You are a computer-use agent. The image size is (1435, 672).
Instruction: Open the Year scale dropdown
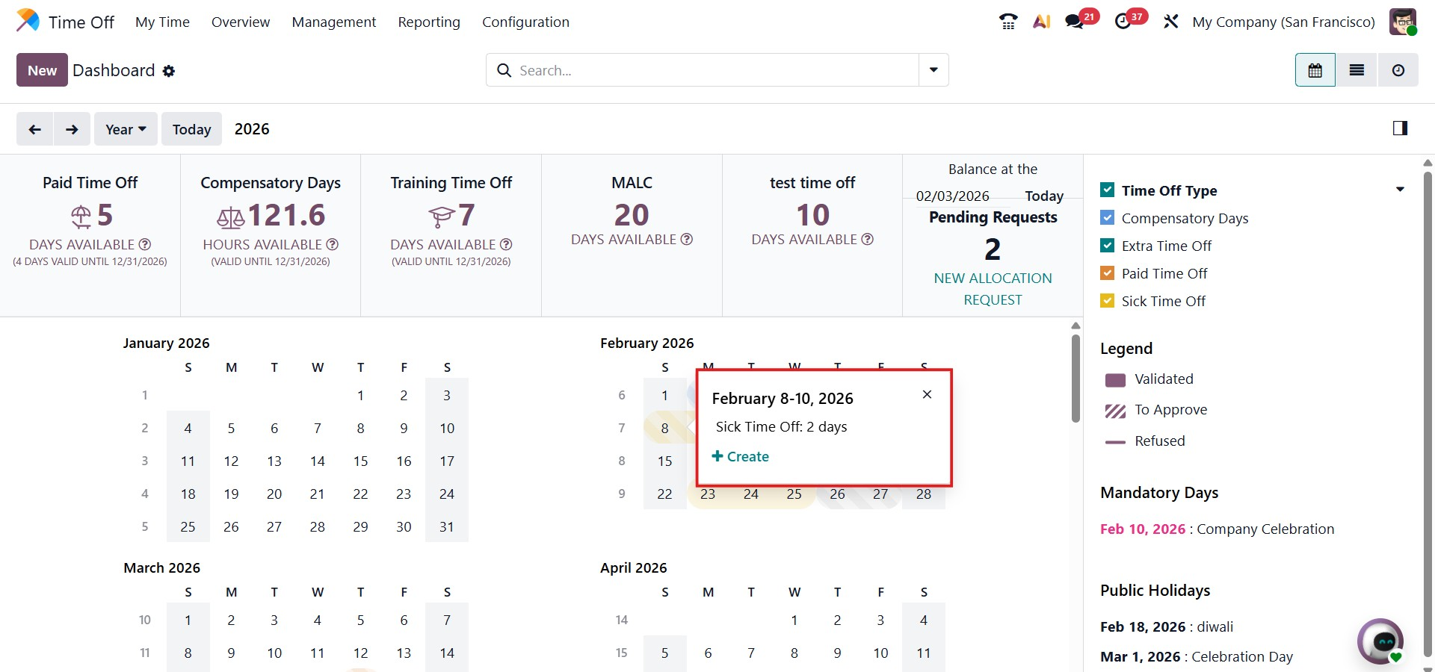pos(125,129)
